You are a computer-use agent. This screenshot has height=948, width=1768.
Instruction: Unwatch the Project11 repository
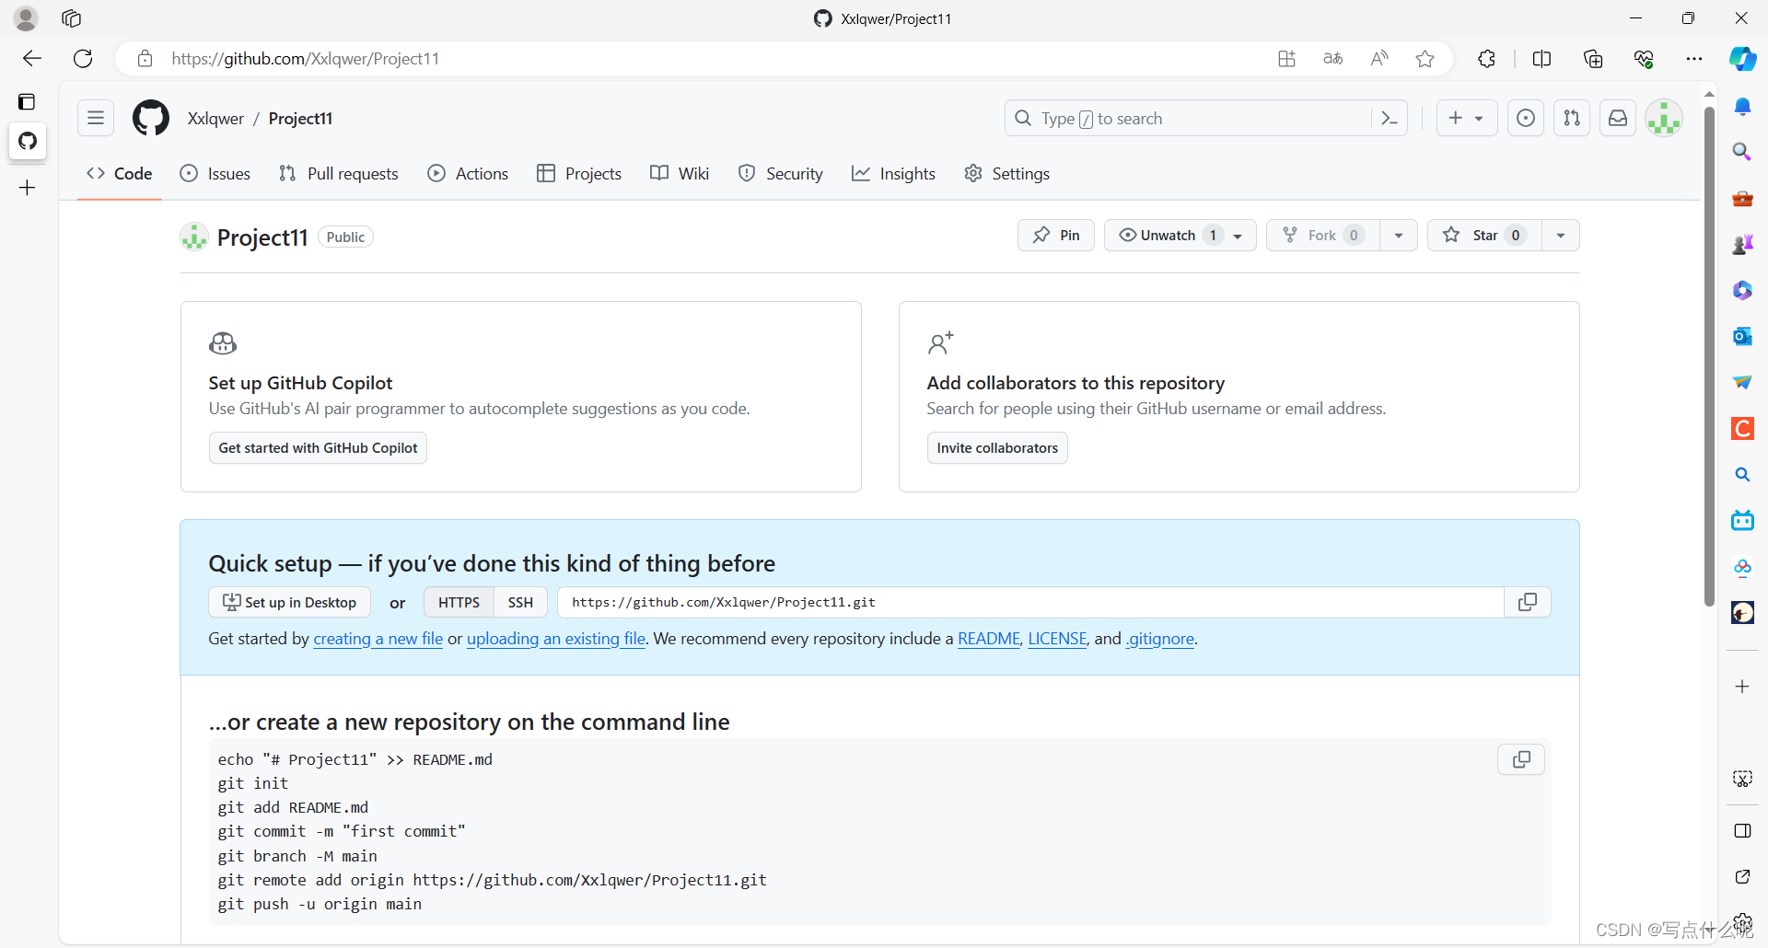(1168, 235)
